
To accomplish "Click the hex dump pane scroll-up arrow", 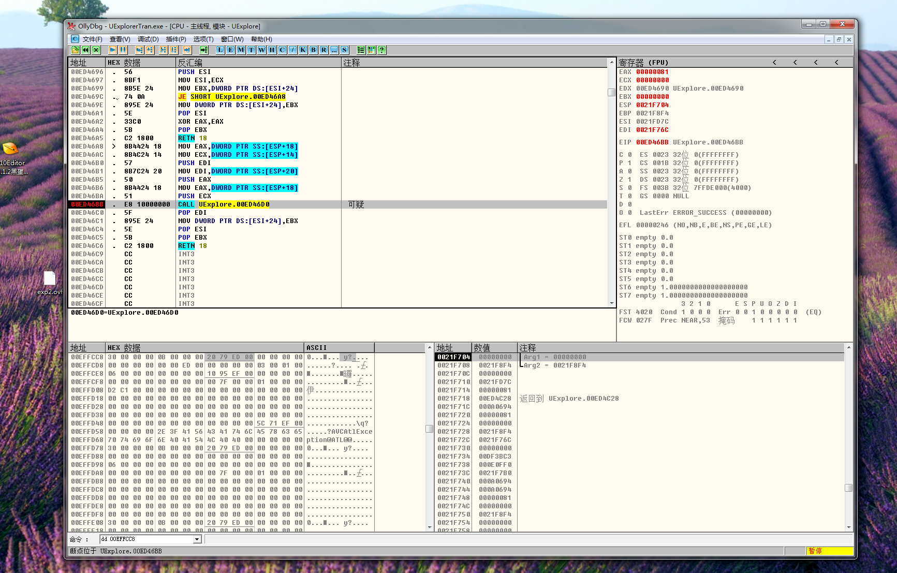I will point(430,347).
